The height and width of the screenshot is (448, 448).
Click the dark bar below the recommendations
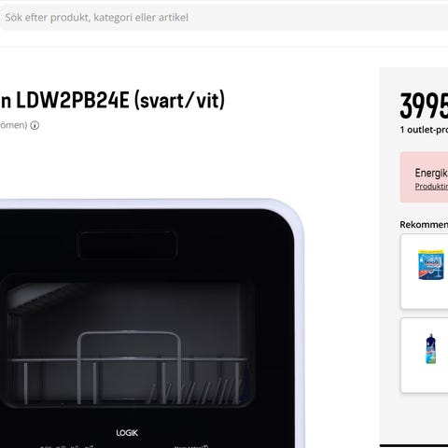coord(413,446)
